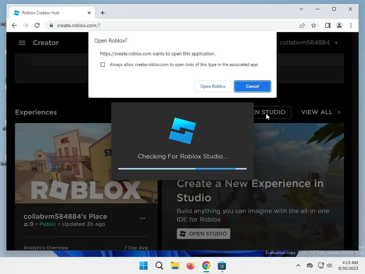This screenshot has height=274, width=365.
Task: Open the Windows Start menu
Action: (x=143, y=265)
